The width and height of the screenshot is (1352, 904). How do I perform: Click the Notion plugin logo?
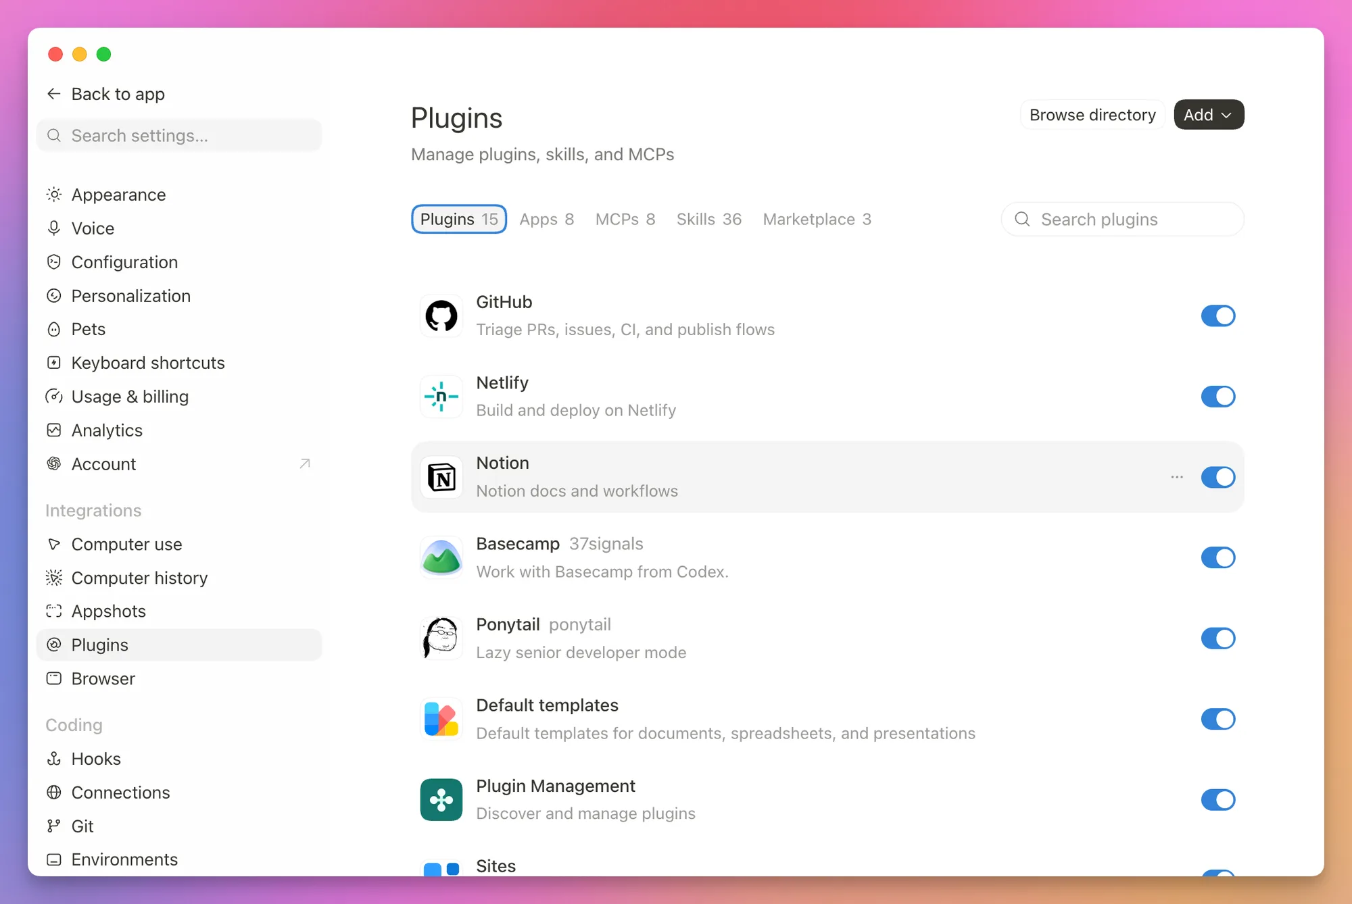[x=441, y=477]
